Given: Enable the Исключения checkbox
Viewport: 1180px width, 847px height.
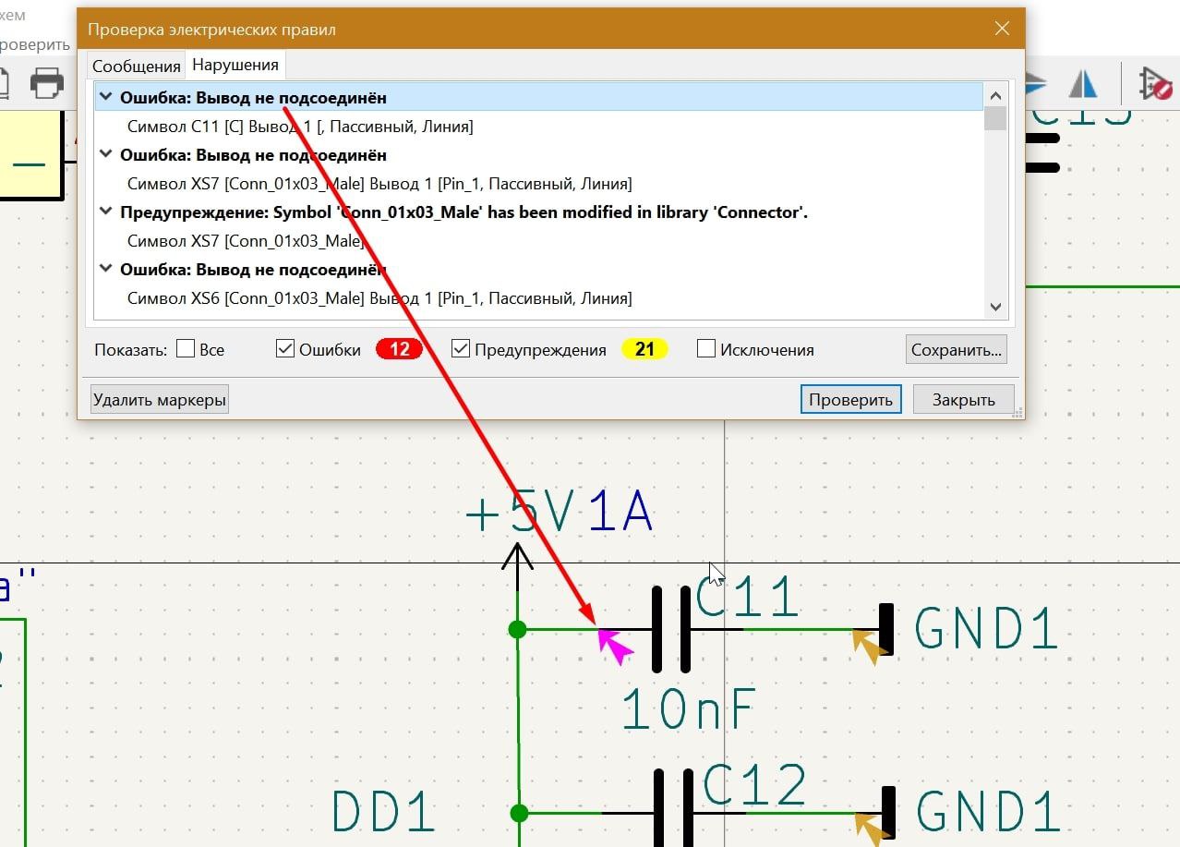Looking at the screenshot, I should tap(706, 349).
